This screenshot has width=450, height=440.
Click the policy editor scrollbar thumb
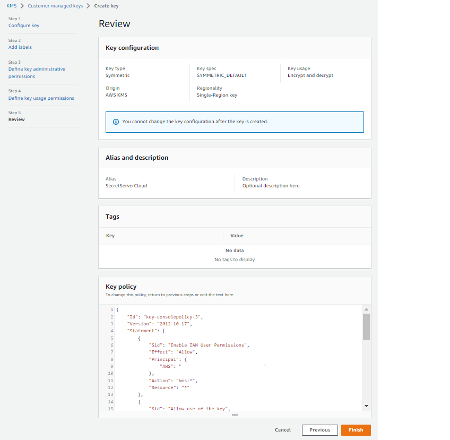366,326
